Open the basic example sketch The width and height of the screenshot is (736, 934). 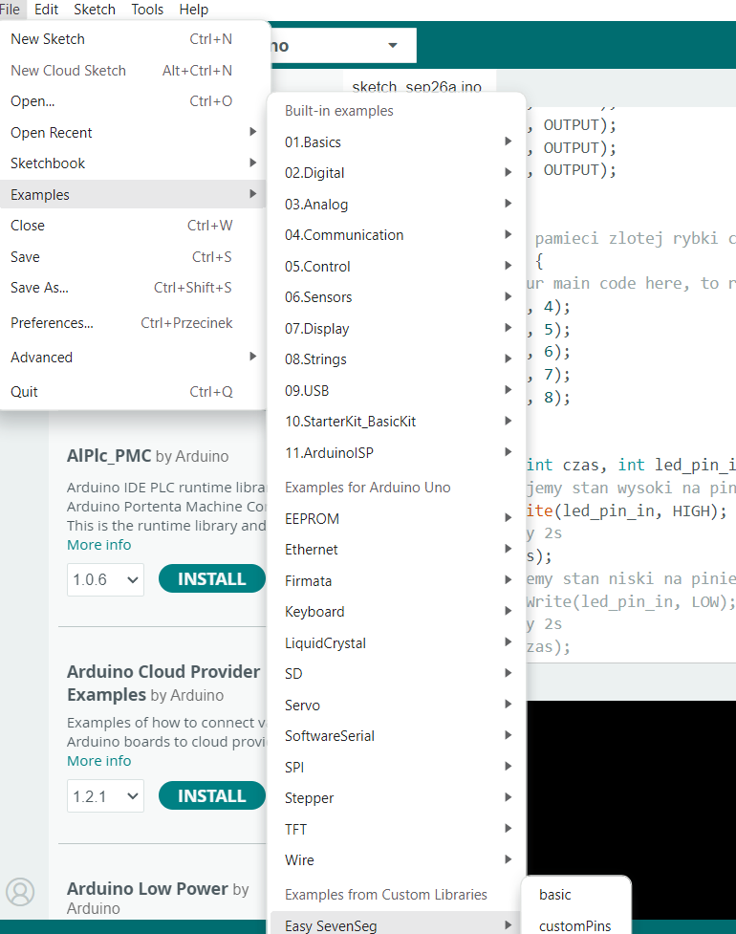point(575,895)
